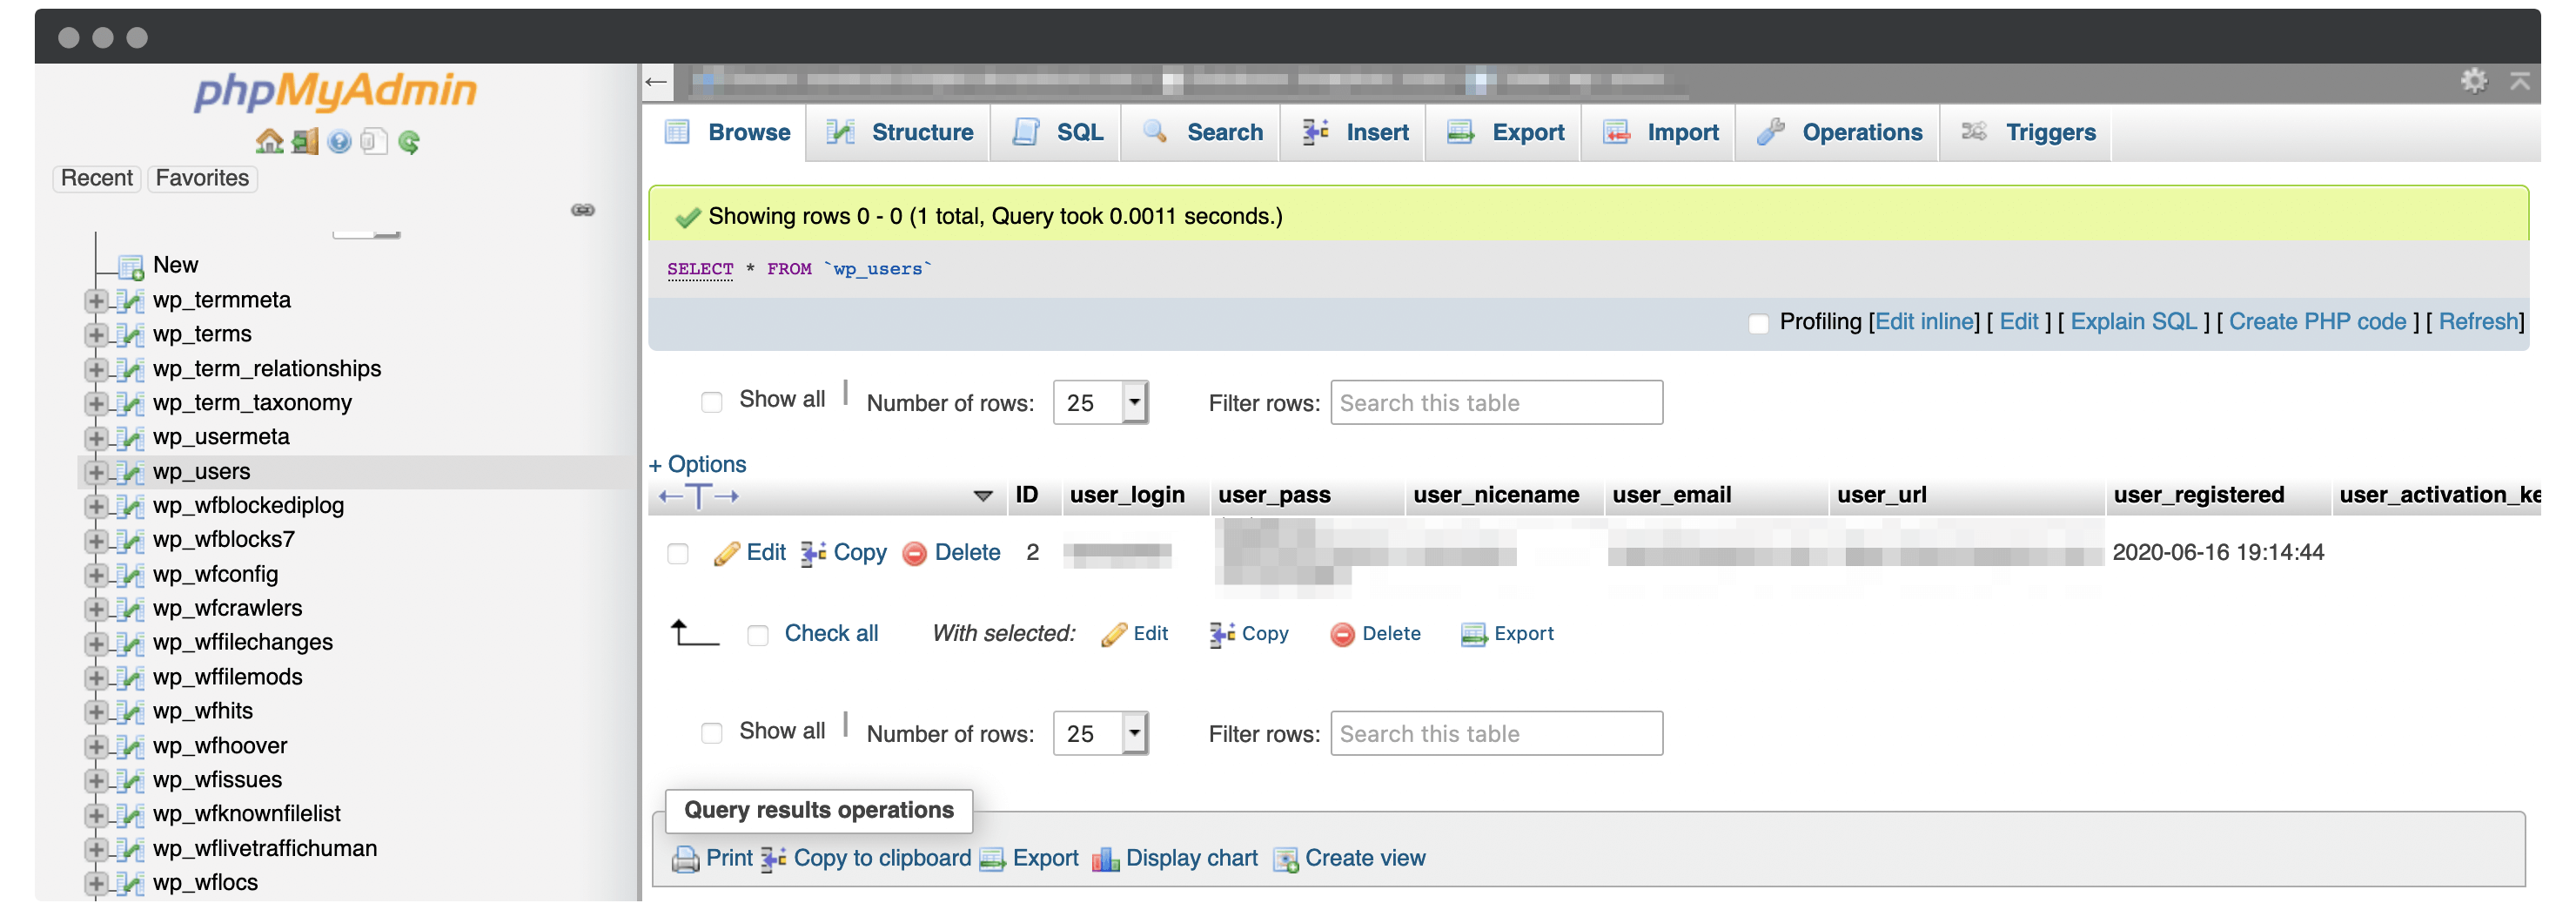The height and width of the screenshot is (910, 2576).
Task: Expand the wp_usermeta table tree node
Action: click(x=95, y=437)
